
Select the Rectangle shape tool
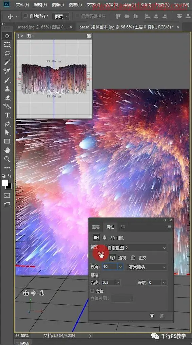7,141
